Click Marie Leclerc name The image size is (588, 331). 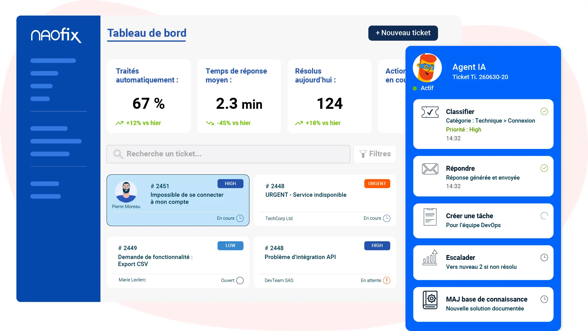point(132,280)
